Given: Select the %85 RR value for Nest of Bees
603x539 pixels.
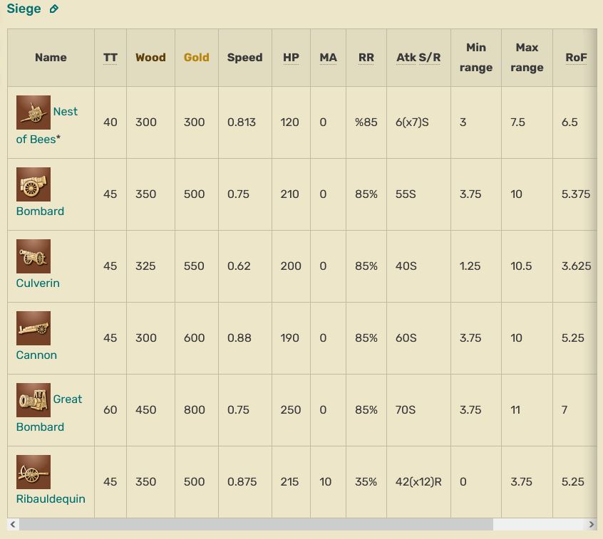Looking at the screenshot, I should click(x=366, y=122).
